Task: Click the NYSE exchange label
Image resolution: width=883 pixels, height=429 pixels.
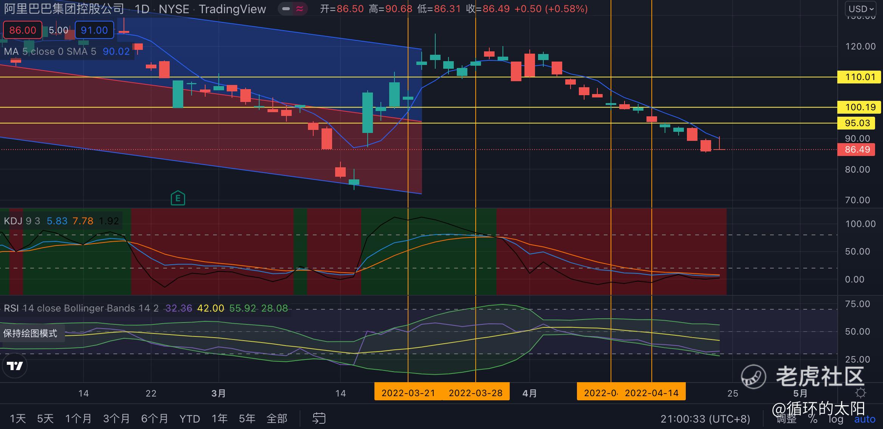Action: (174, 9)
